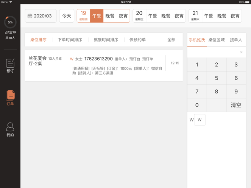This screenshot has width=251, height=188.
Task: Pick Saturday 21 date cell
Action: (x=195, y=16)
